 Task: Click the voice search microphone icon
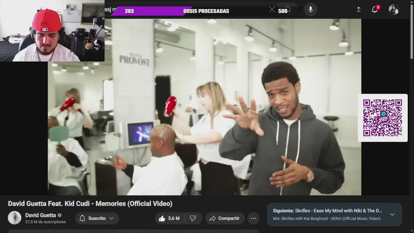(x=310, y=10)
